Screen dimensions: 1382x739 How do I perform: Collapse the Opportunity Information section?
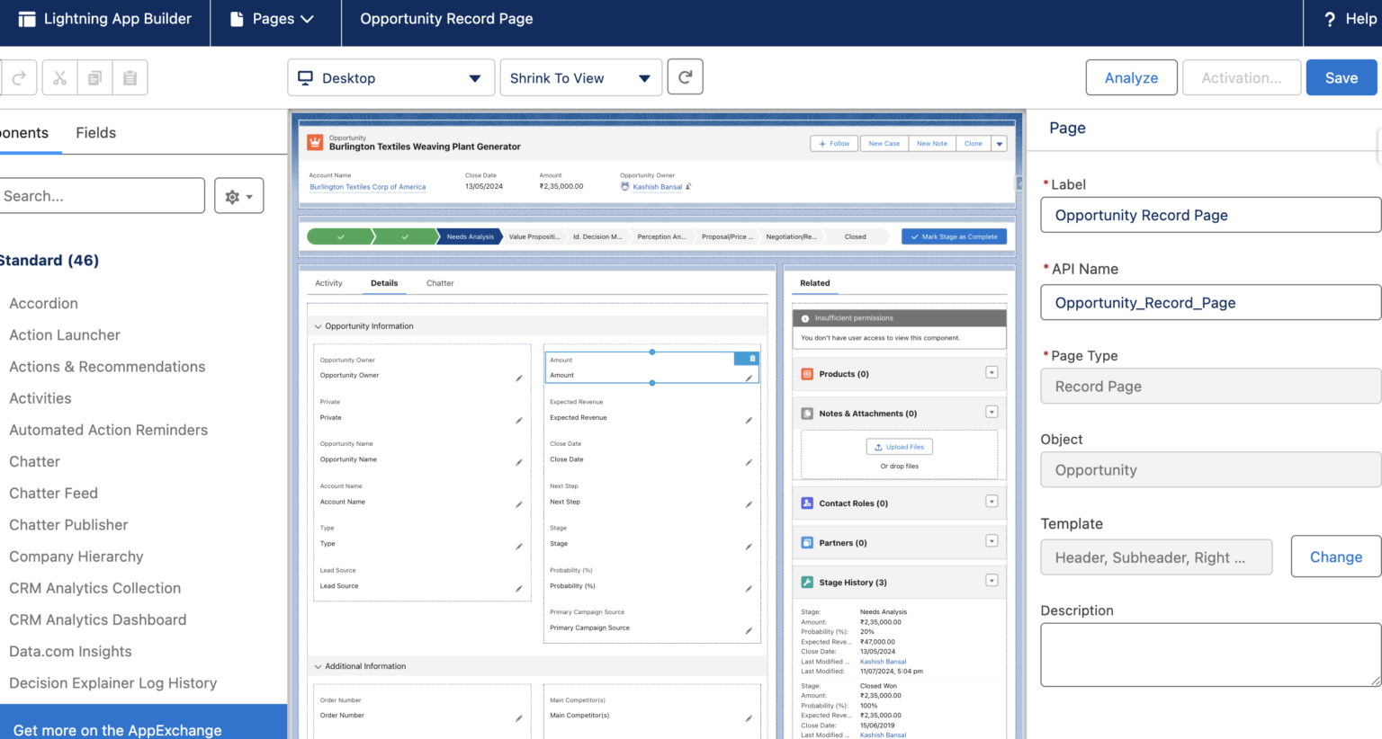tap(318, 326)
